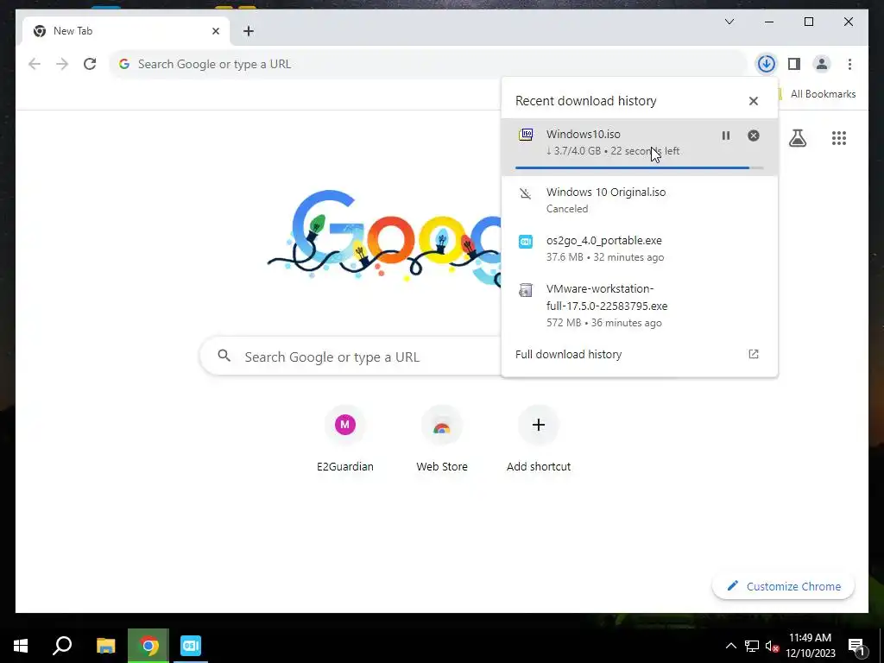The width and height of the screenshot is (884, 663).
Task: Focus the address bar URL field
Action: point(428,64)
